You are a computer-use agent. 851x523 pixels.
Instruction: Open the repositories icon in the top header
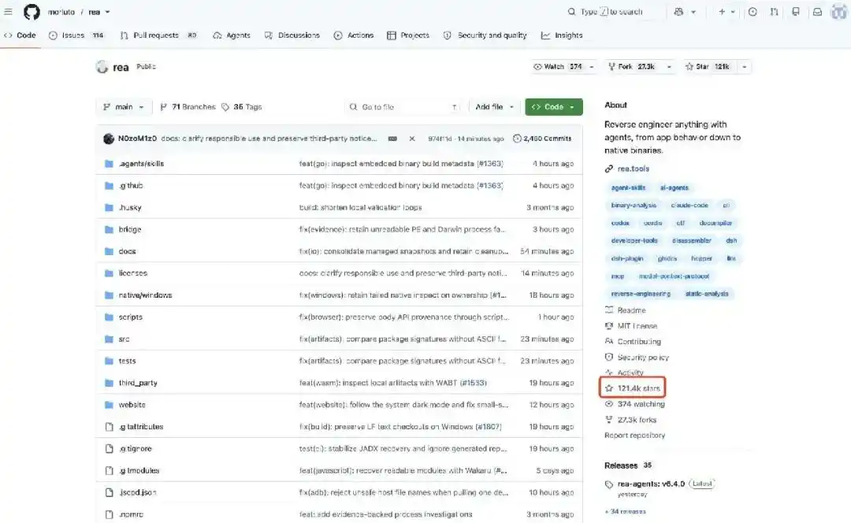click(x=796, y=11)
